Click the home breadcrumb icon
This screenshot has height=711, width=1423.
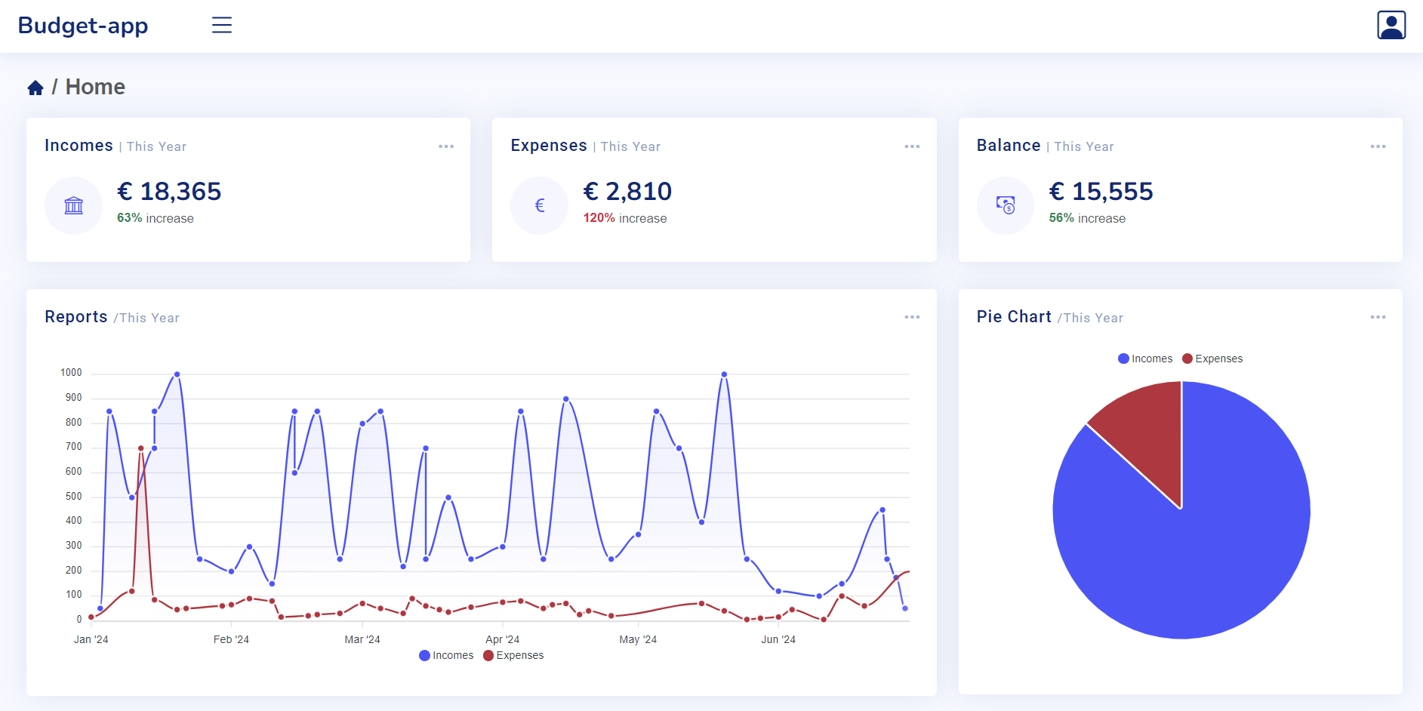[35, 88]
